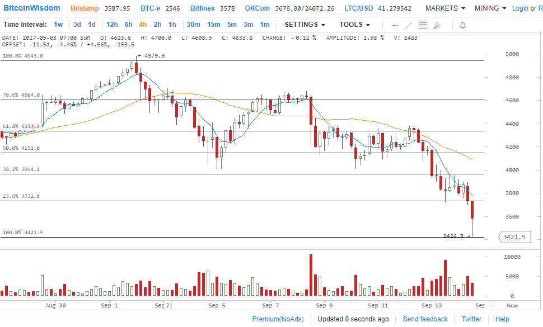Expand the MINING menu
This screenshot has height=327, width=543.
click(x=490, y=8)
